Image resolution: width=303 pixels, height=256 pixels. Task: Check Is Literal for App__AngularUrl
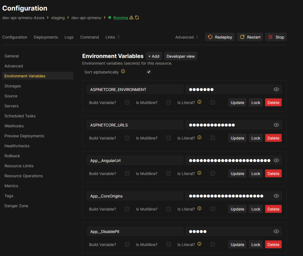click(213, 173)
